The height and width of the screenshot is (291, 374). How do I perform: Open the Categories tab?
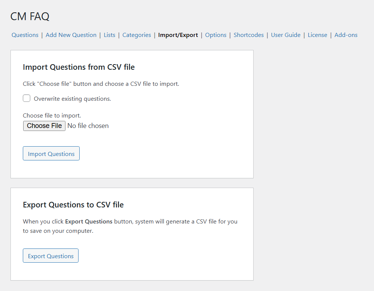tap(137, 35)
